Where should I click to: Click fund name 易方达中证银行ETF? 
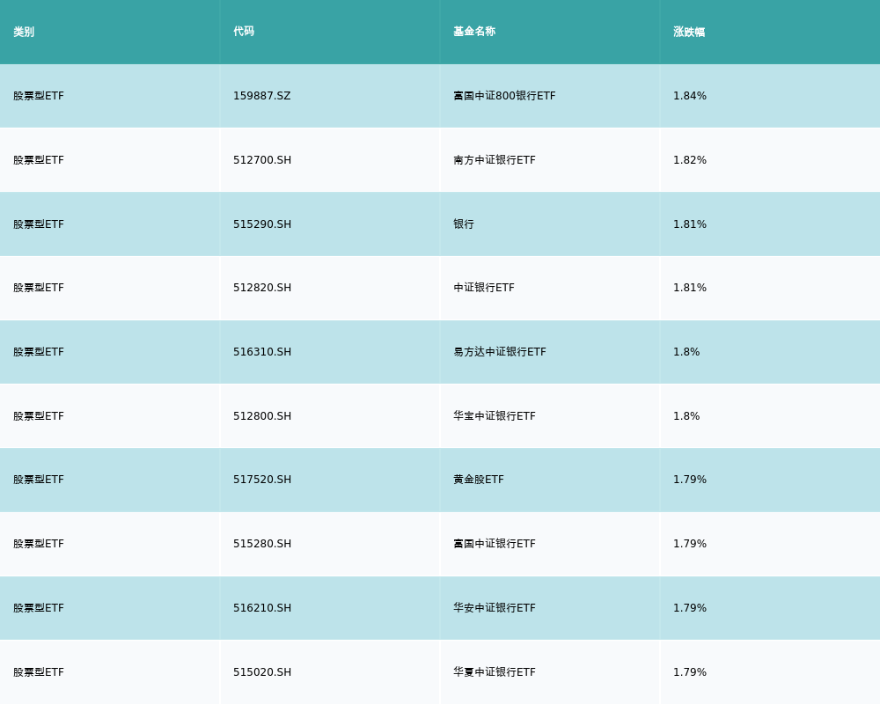[499, 352]
